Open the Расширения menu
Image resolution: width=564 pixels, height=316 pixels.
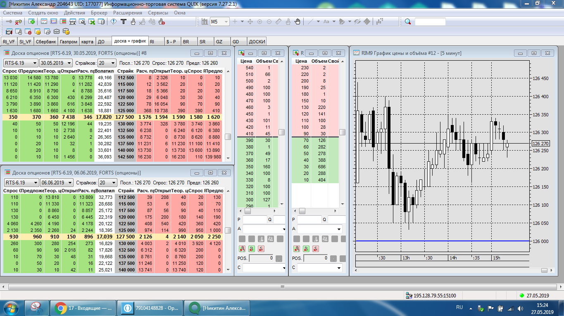pos(128,12)
